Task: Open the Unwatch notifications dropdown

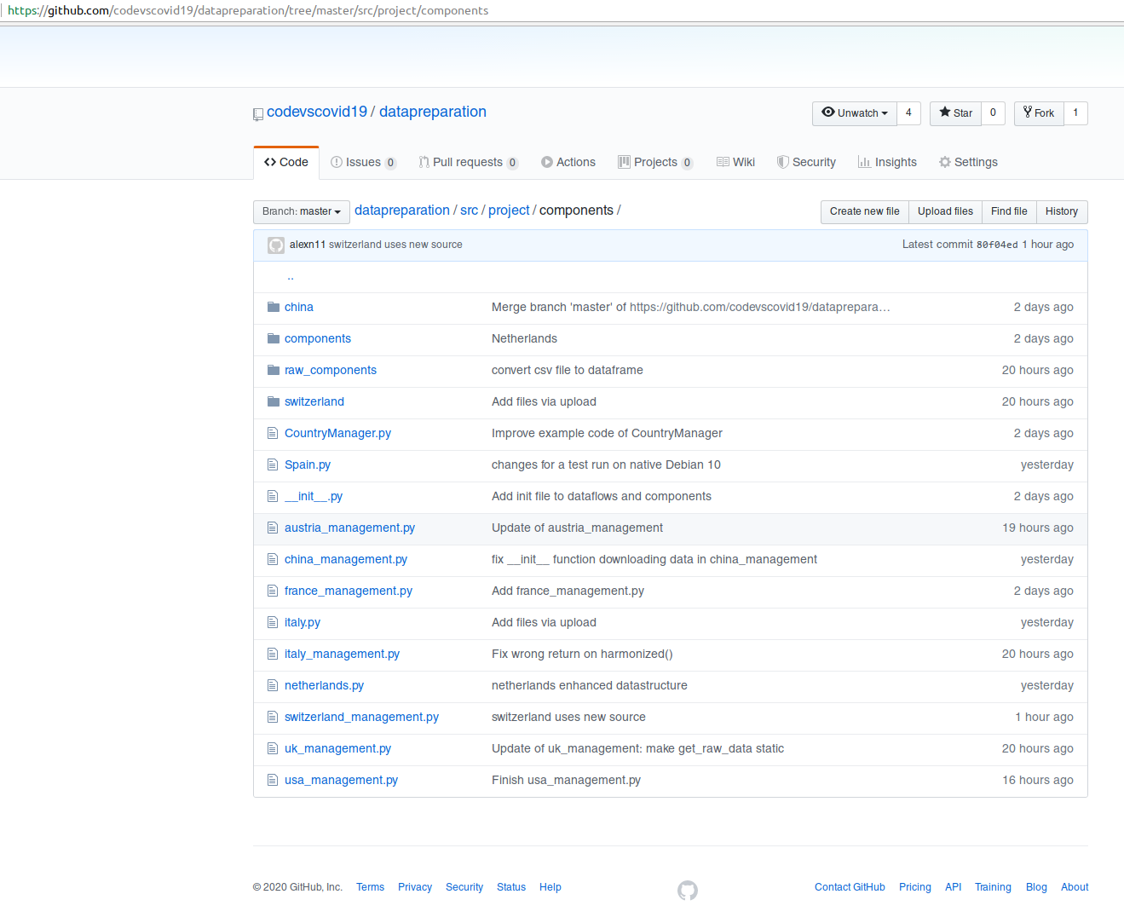Action: pos(855,113)
